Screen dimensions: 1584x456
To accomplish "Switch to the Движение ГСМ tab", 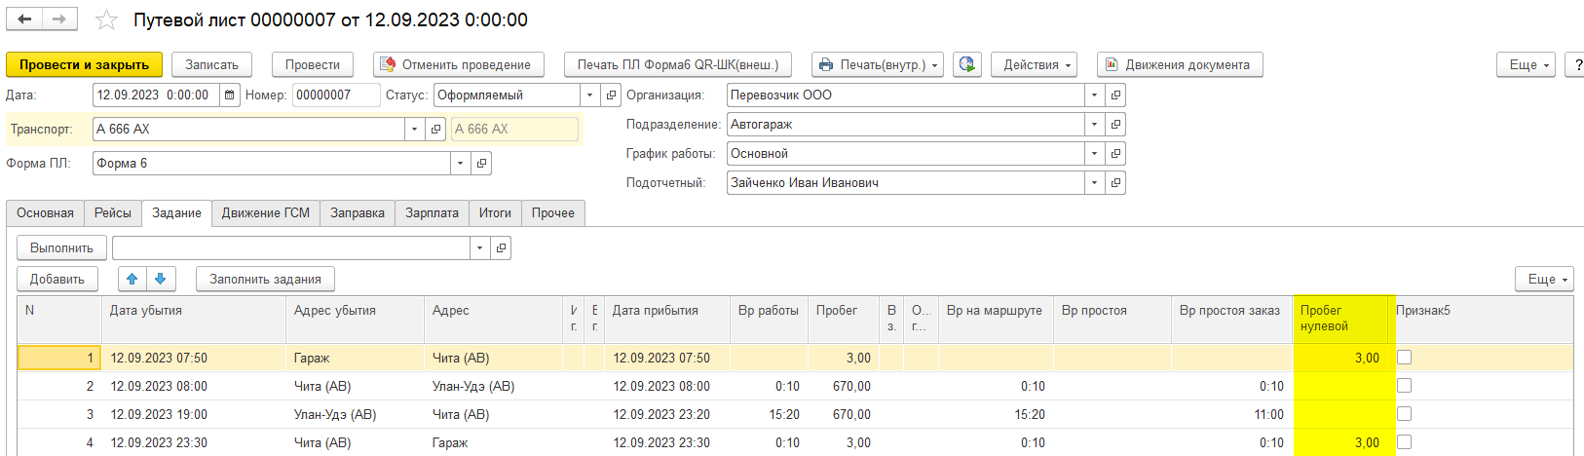I will (x=265, y=213).
